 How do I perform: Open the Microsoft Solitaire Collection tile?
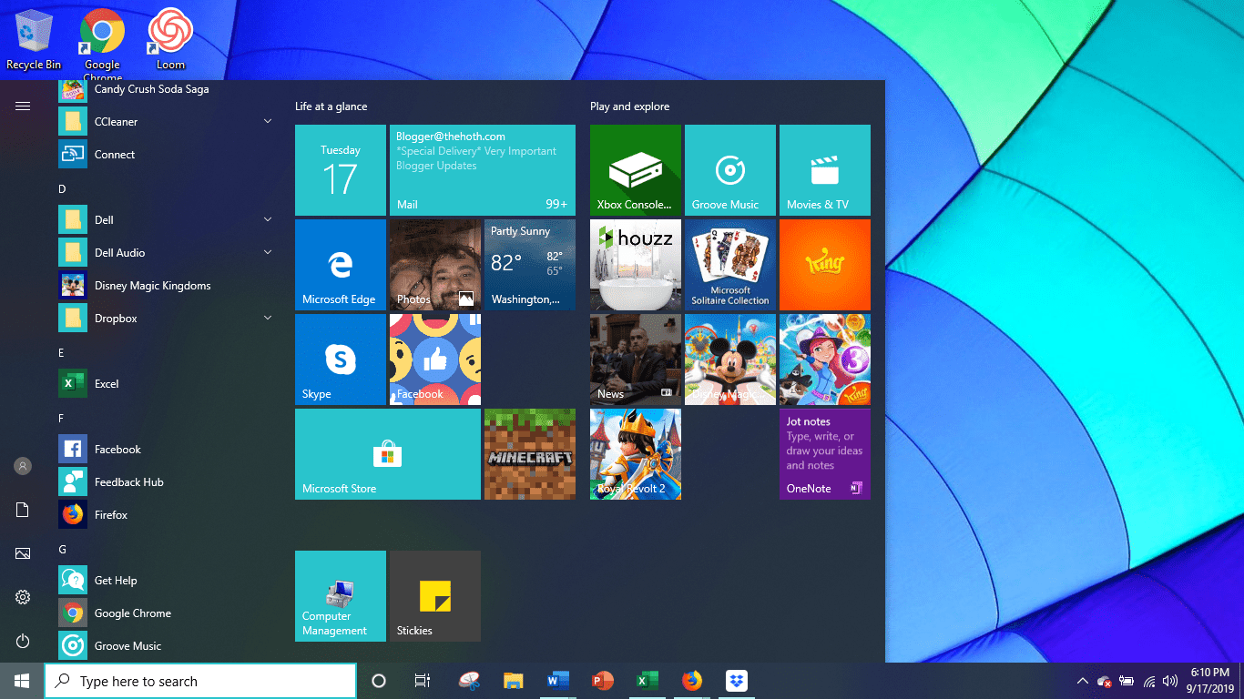[730, 265]
